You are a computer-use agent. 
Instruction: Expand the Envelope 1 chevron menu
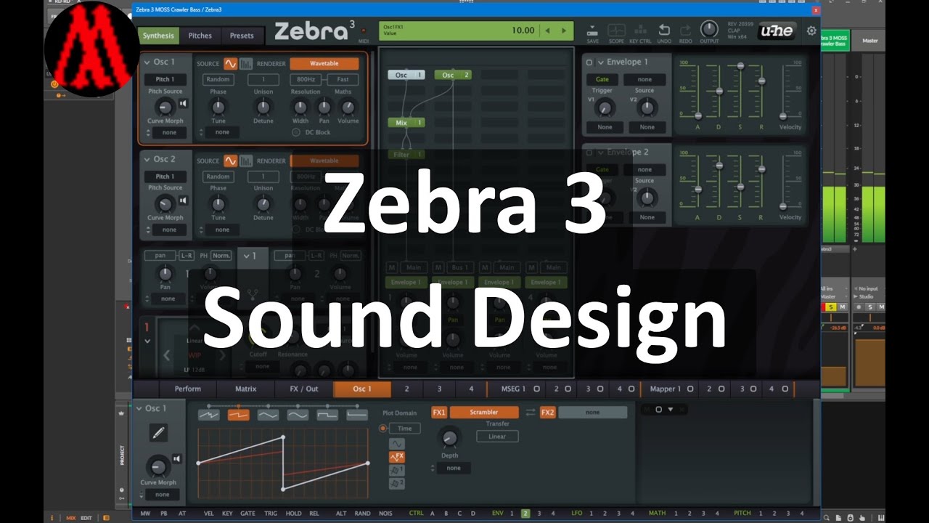pyautogui.click(x=600, y=62)
